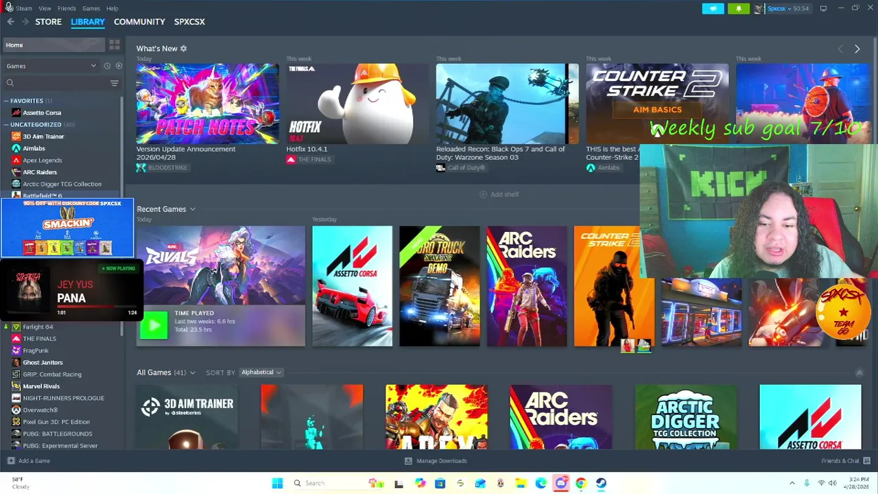The width and height of the screenshot is (878, 494).
Task: Select Aimlabs icon in sidebar list
Action: (x=16, y=148)
